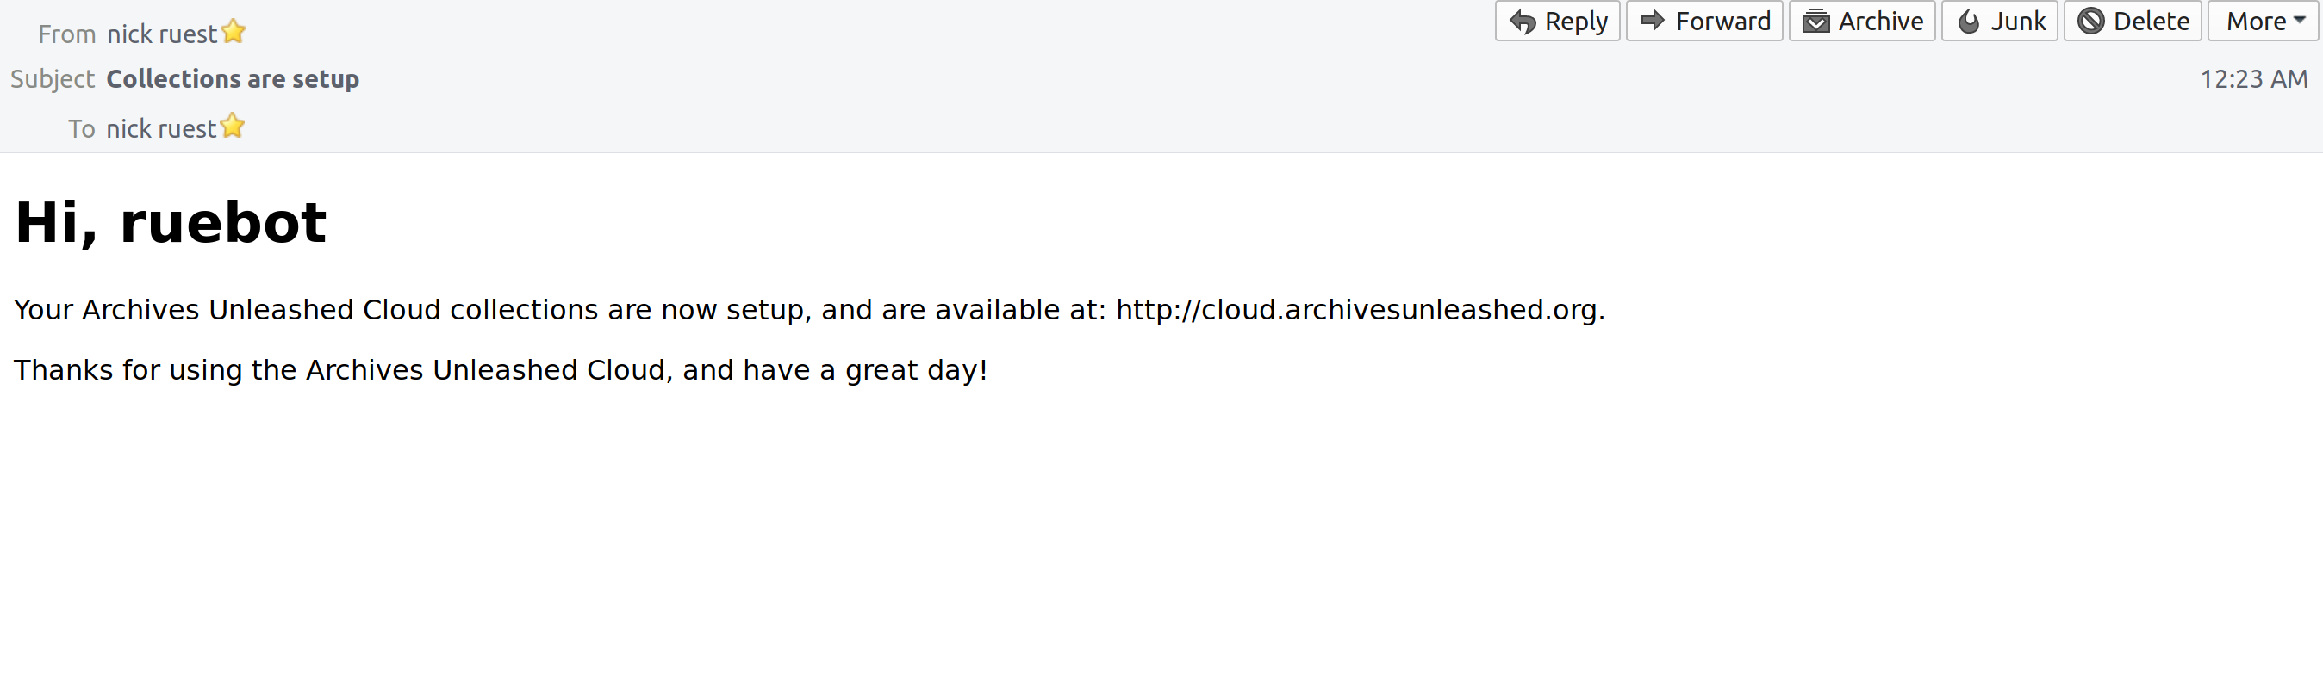Click the star icon beside the To recipient
The height and width of the screenshot is (687, 2323).
pyautogui.click(x=233, y=126)
